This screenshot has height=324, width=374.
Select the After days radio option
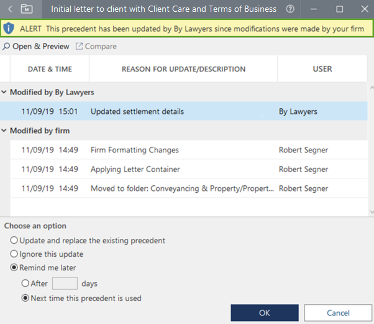click(x=25, y=283)
